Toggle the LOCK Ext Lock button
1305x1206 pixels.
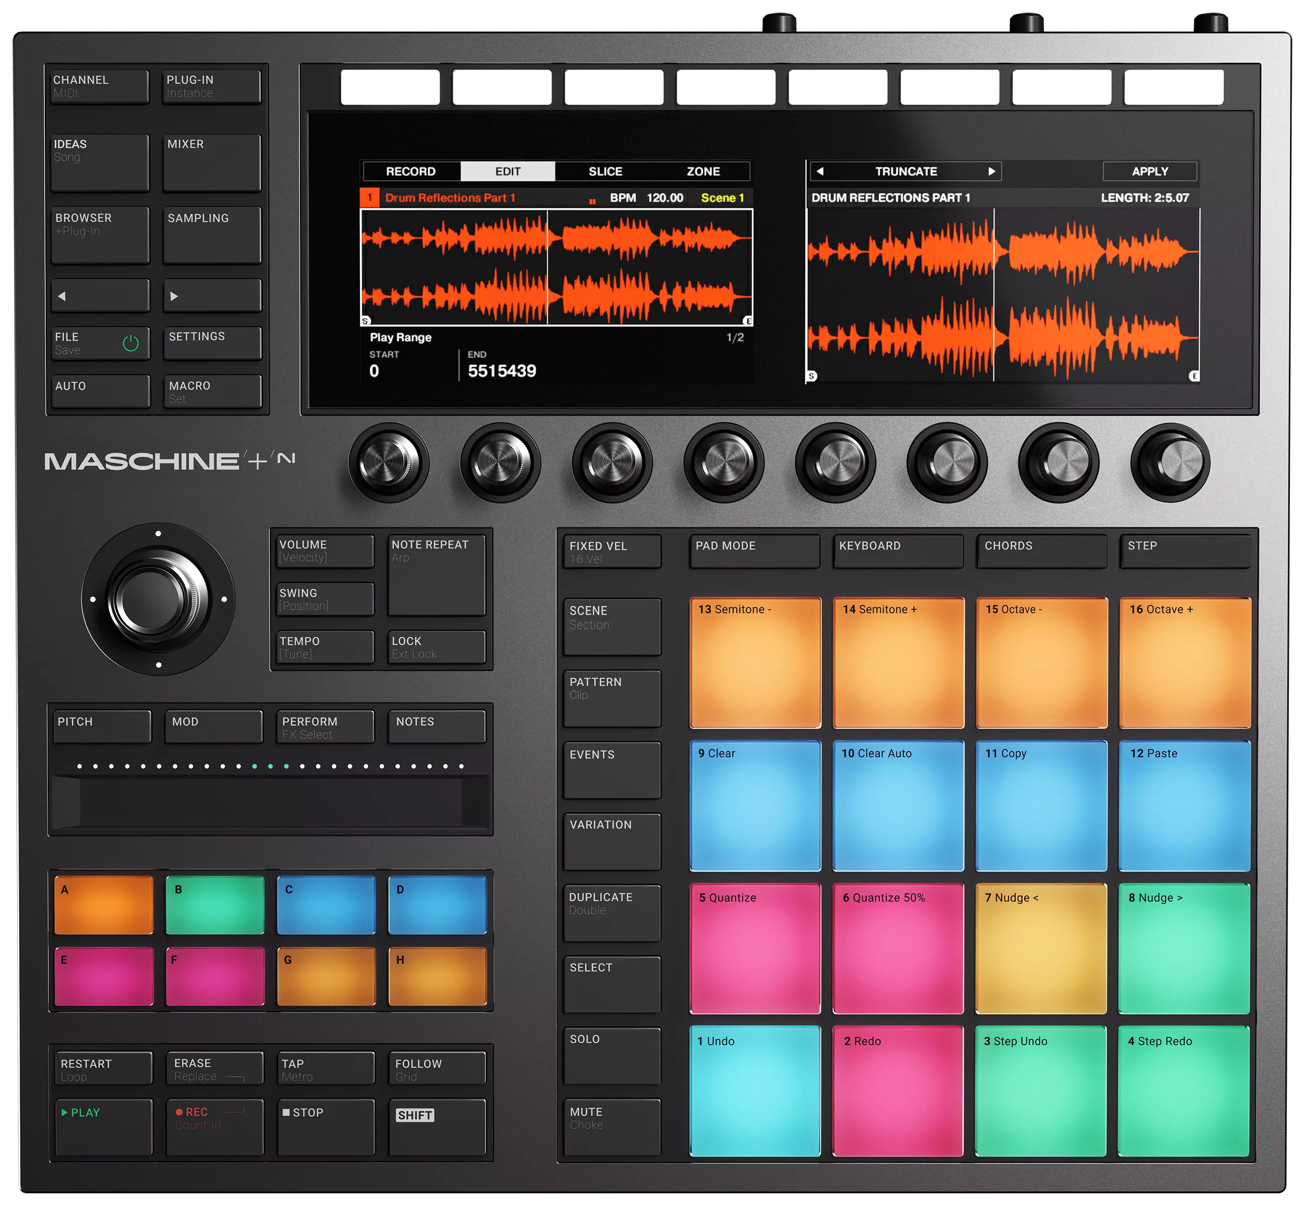point(436,647)
